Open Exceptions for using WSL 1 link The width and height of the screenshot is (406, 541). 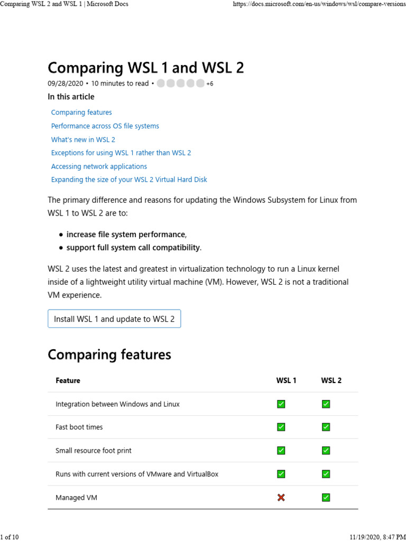(121, 153)
